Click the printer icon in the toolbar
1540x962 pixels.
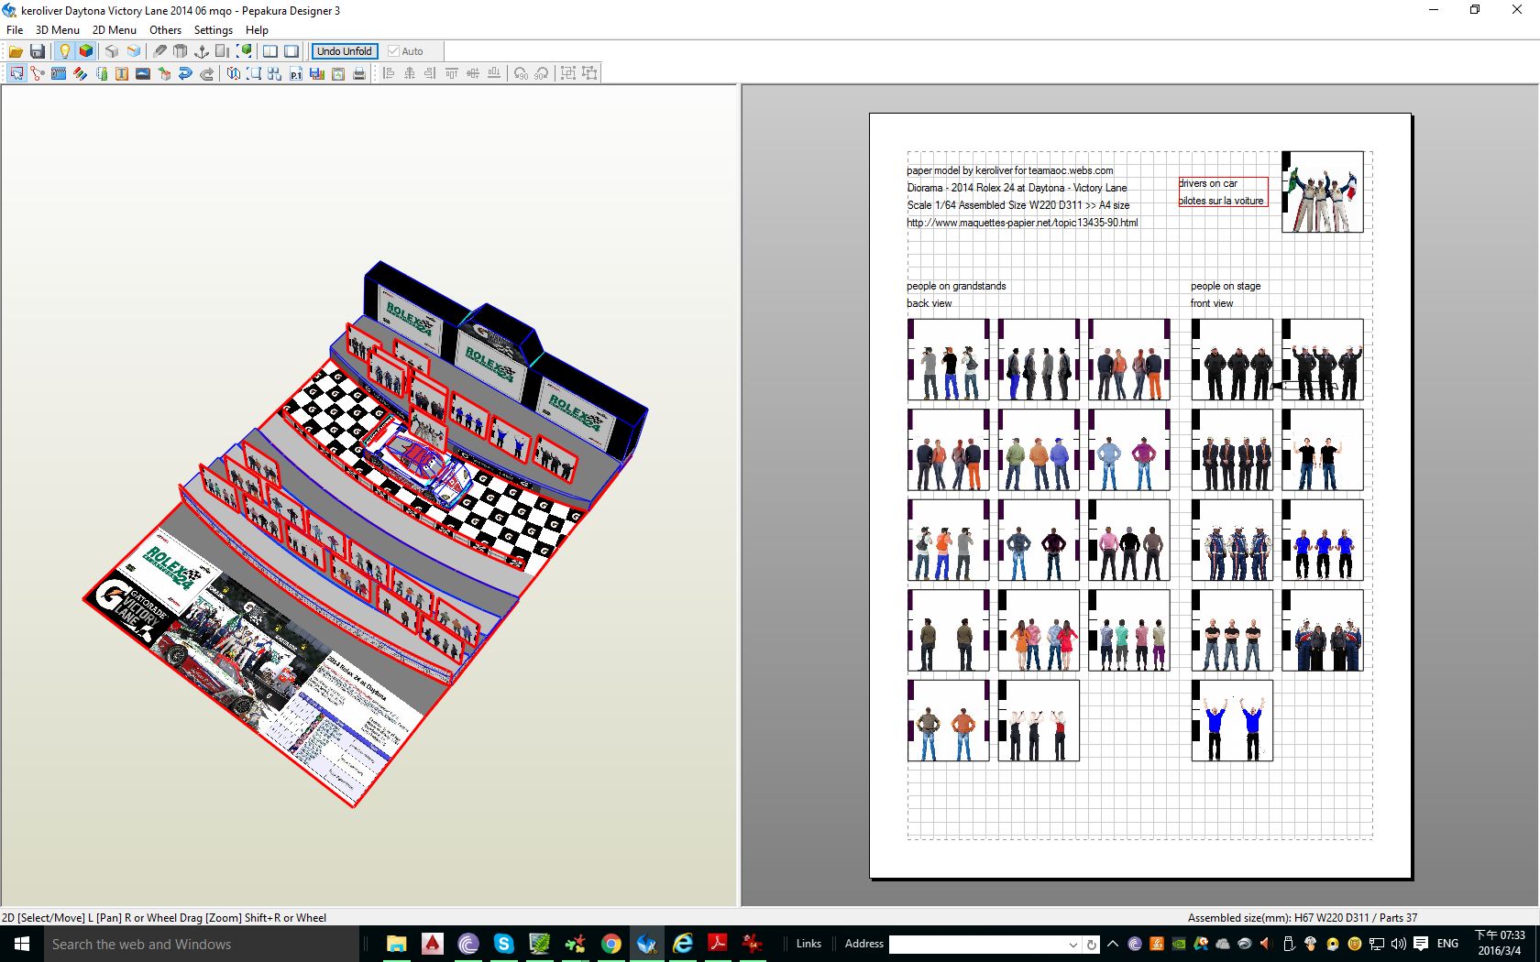(x=359, y=73)
